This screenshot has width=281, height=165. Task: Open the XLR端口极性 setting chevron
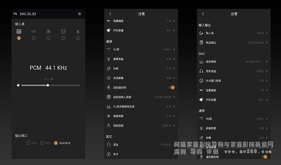267,80
